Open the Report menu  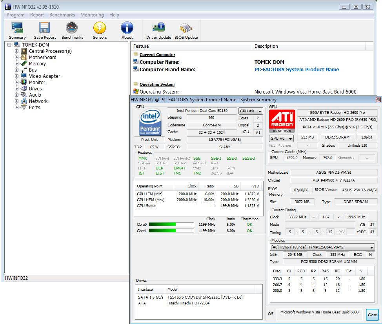[37, 15]
